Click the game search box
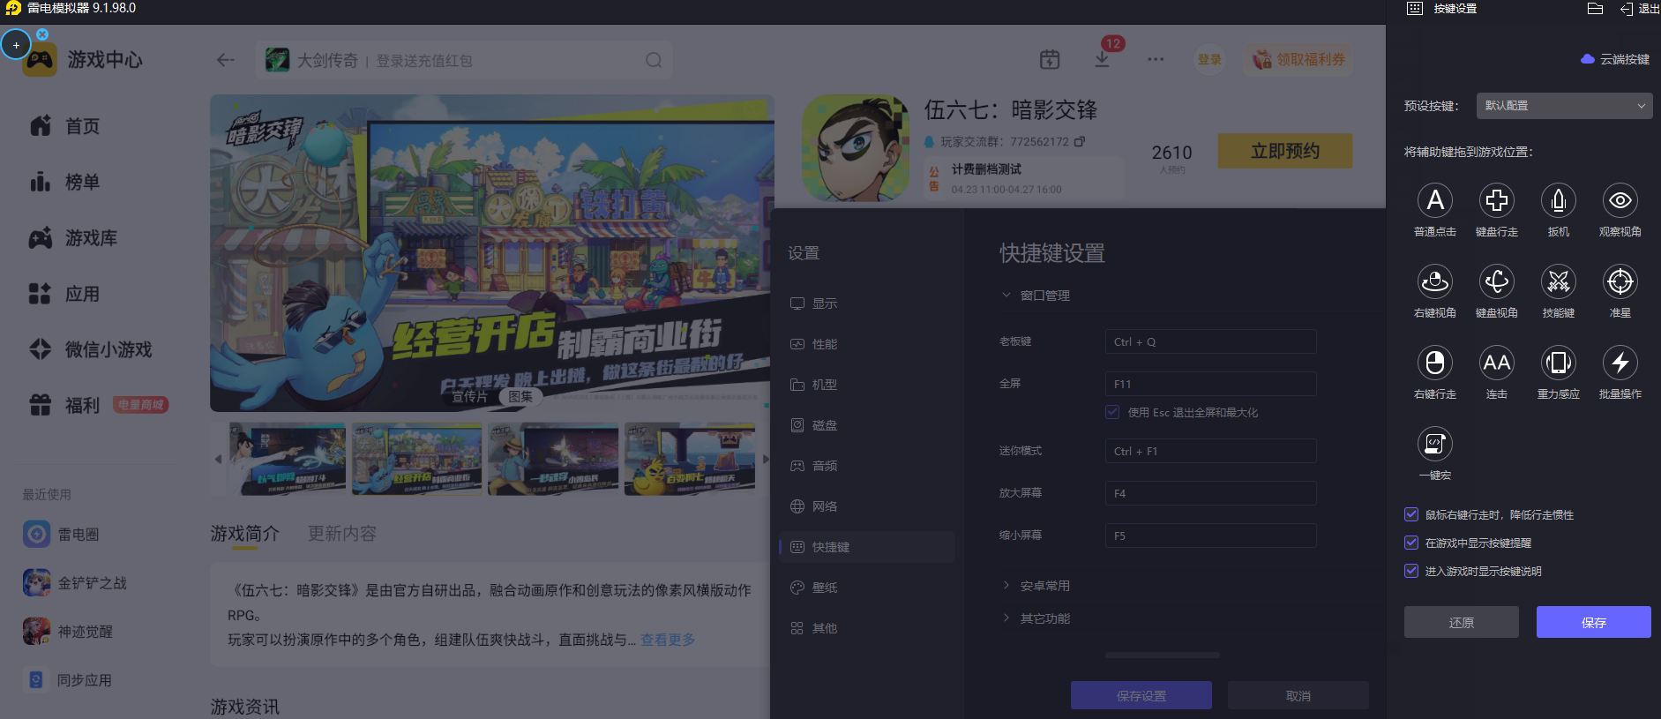Viewport: 1661px width, 719px height. pyautogui.click(x=464, y=60)
